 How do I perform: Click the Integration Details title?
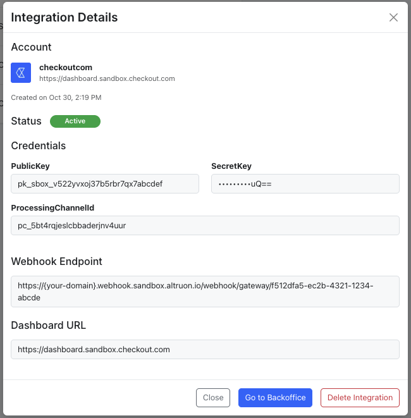pyautogui.click(x=64, y=18)
